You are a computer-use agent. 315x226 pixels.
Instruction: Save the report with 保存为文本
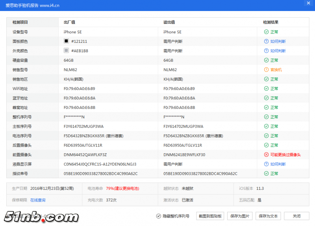(269, 216)
